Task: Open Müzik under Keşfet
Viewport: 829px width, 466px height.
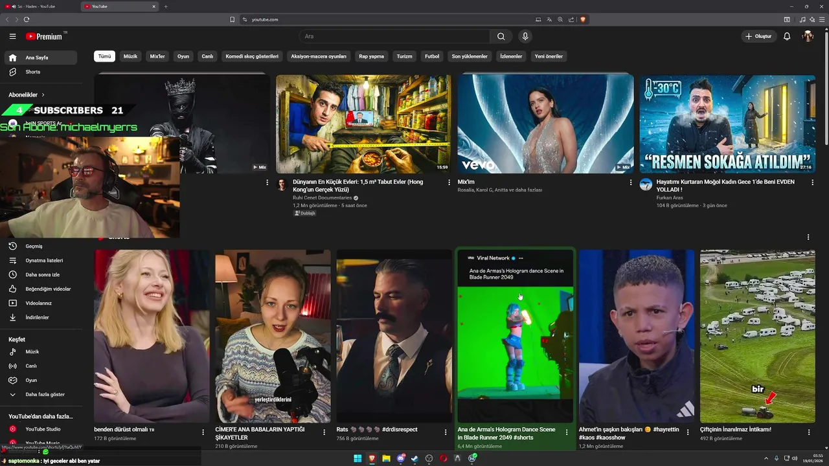Action: point(41,351)
